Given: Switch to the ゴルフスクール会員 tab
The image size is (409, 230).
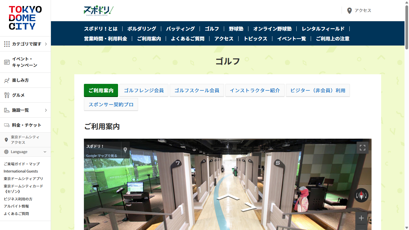Looking at the screenshot, I should [x=197, y=90].
